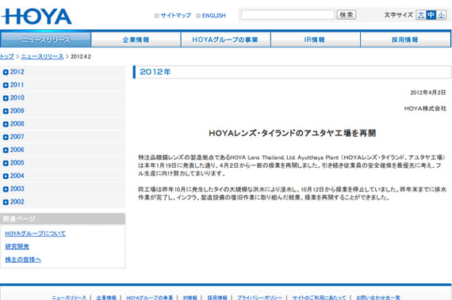Click the 2012年4月2日 date text

point(428,93)
